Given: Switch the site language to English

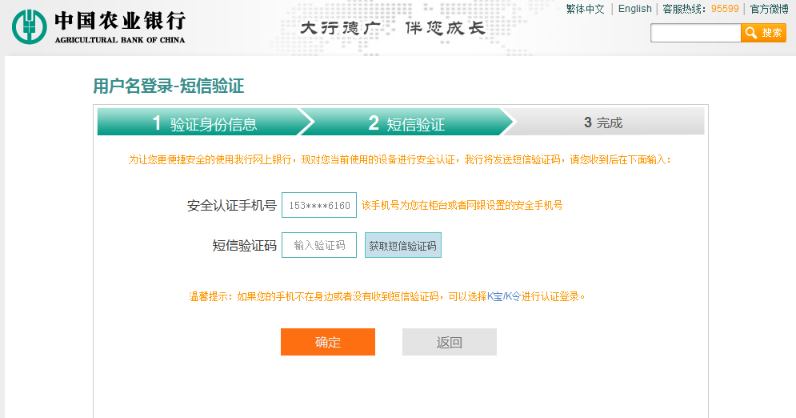Looking at the screenshot, I should click(634, 9).
